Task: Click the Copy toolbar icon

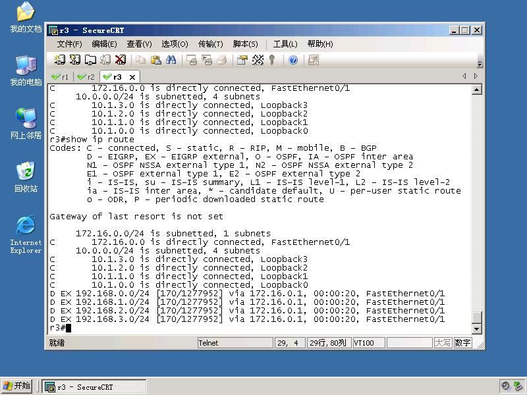Action: pos(140,60)
